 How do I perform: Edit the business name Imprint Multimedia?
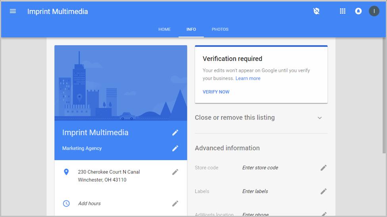[x=175, y=133]
